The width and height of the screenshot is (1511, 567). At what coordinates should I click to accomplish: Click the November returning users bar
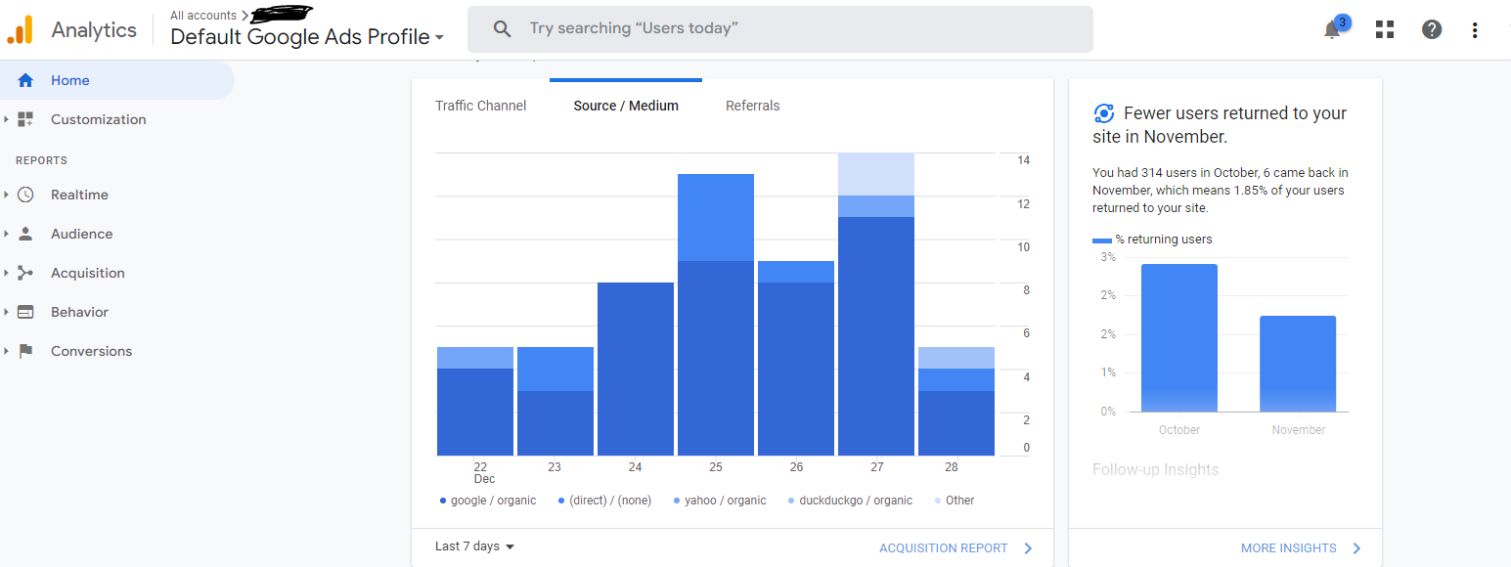(1298, 364)
